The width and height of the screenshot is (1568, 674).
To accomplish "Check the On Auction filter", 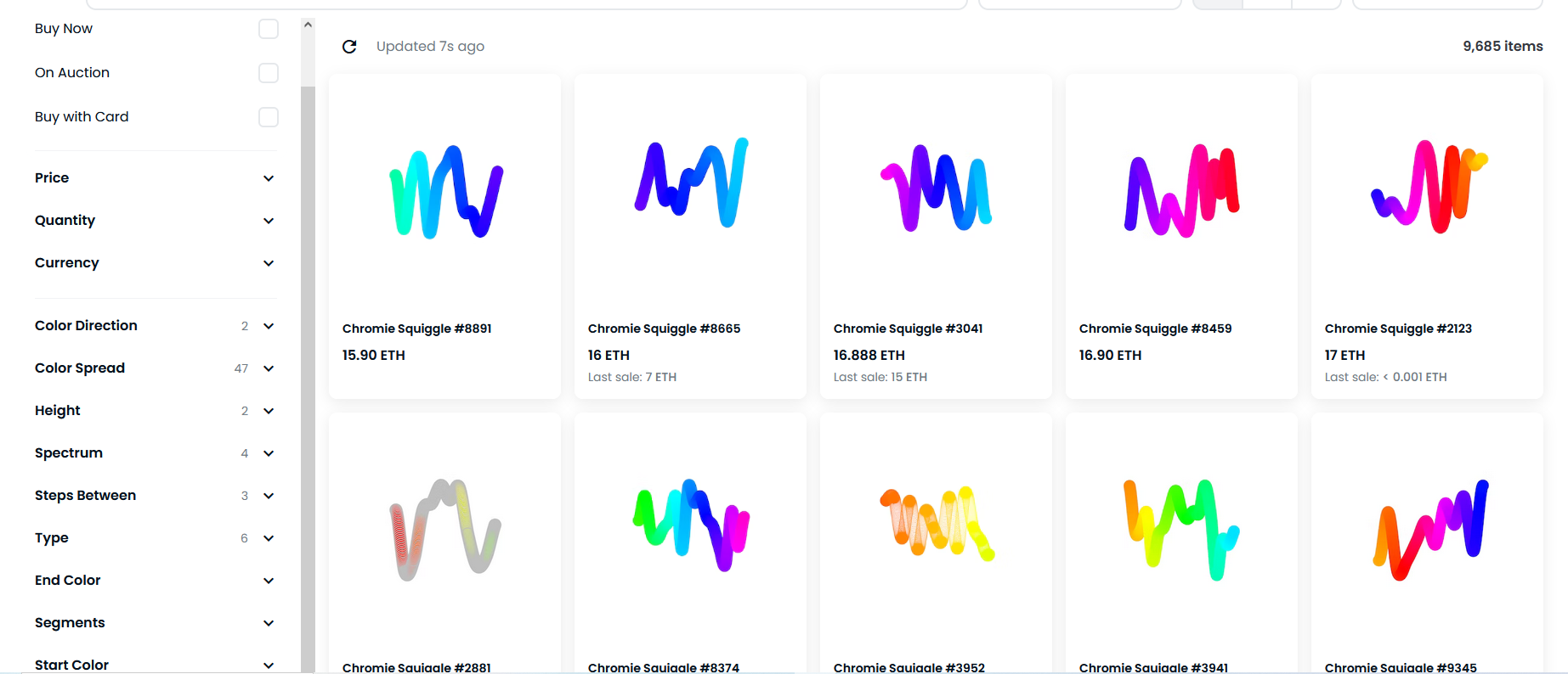I will (269, 73).
